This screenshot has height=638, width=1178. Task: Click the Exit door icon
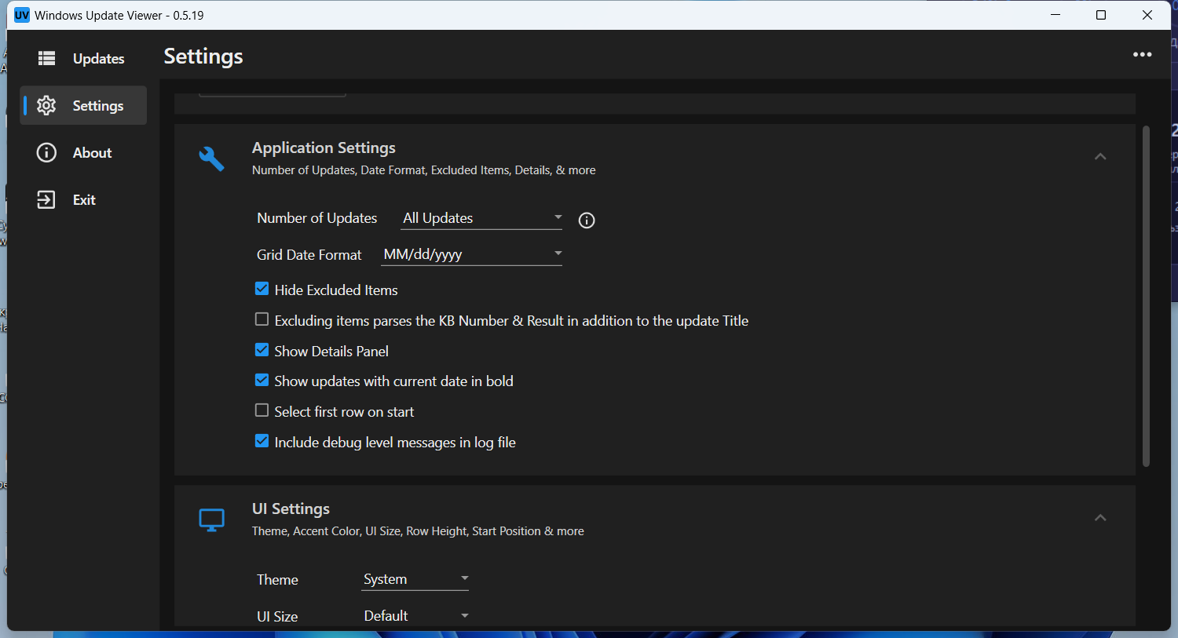coord(46,199)
